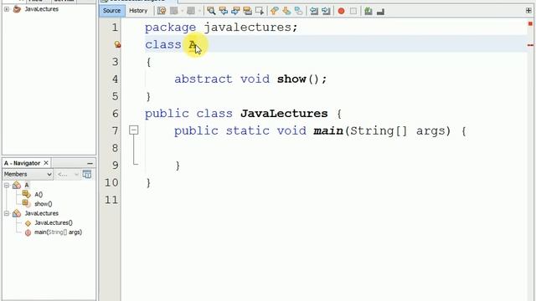536x301 pixels.
Task: Click 'main' method name on line 7
Action: pyautogui.click(x=328, y=130)
